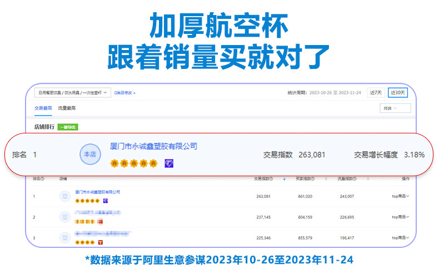Sort by 买家指数 using its sort arrow

click(326, 179)
